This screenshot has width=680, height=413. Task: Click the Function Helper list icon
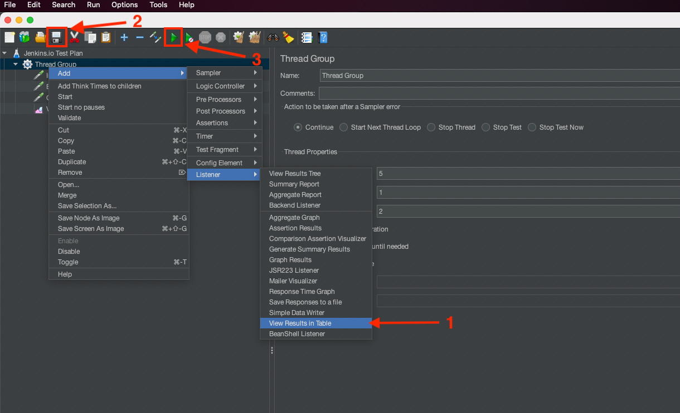306,37
